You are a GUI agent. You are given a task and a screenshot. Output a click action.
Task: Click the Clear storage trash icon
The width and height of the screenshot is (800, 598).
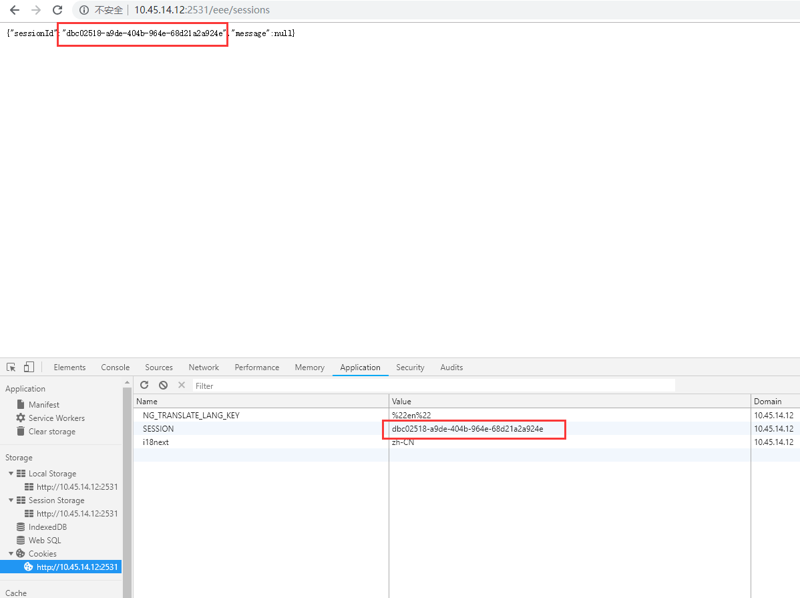pos(21,431)
